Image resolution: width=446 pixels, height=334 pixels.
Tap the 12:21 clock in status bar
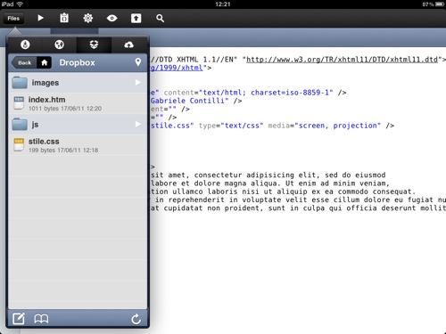[x=223, y=4]
